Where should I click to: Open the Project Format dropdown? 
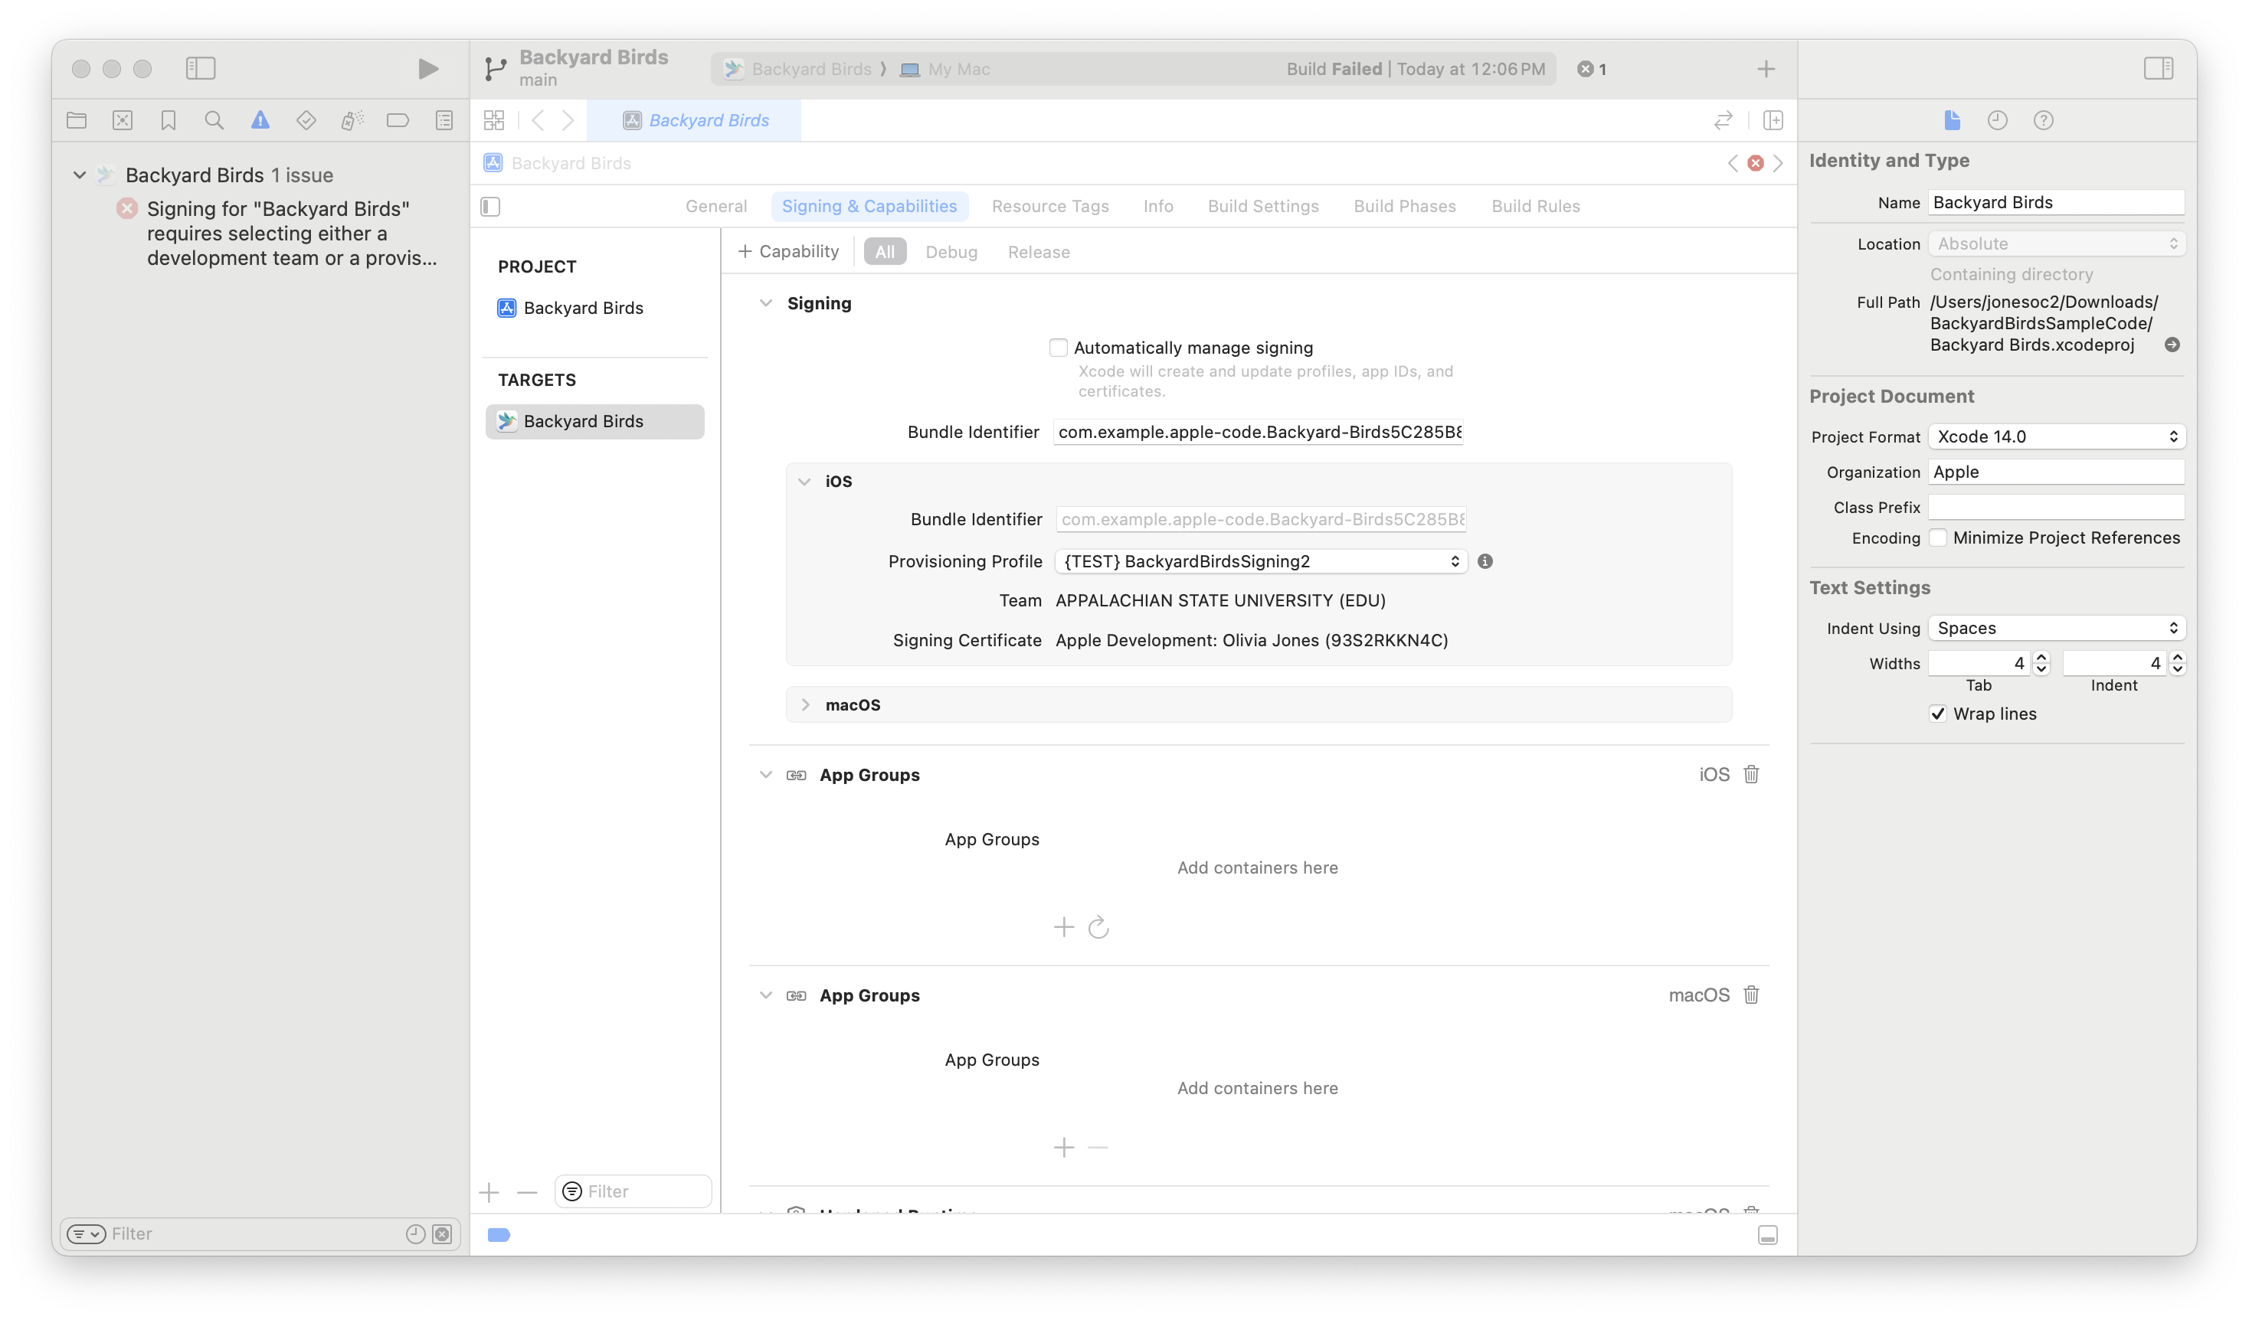2056,436
